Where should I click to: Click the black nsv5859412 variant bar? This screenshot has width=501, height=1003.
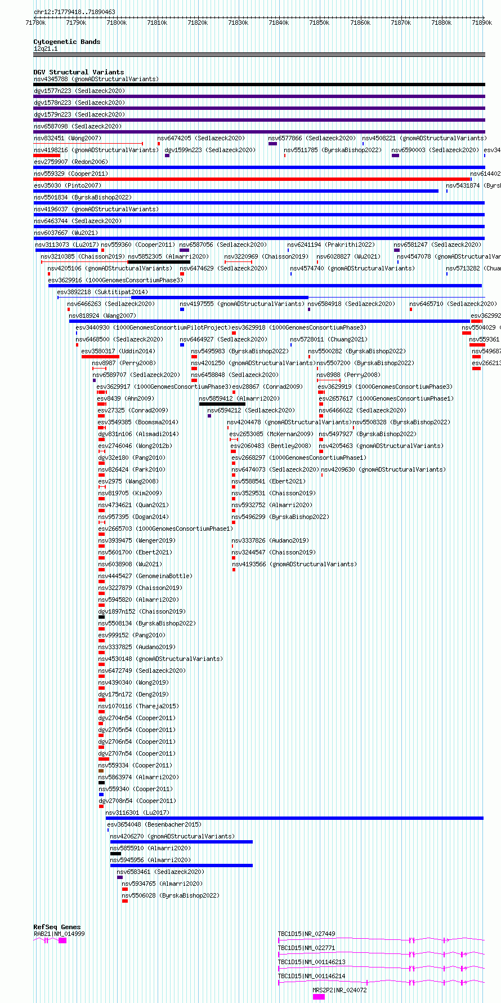tap(222, 404)
